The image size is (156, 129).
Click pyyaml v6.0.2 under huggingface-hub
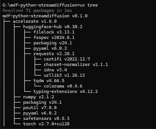(50, 48)
